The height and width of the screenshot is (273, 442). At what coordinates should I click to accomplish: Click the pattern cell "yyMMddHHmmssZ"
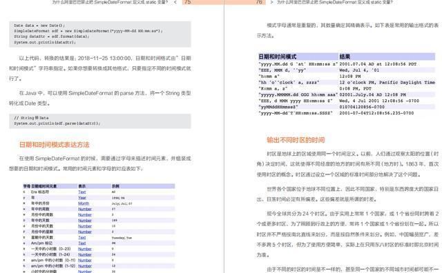click(x=278, y=107)
